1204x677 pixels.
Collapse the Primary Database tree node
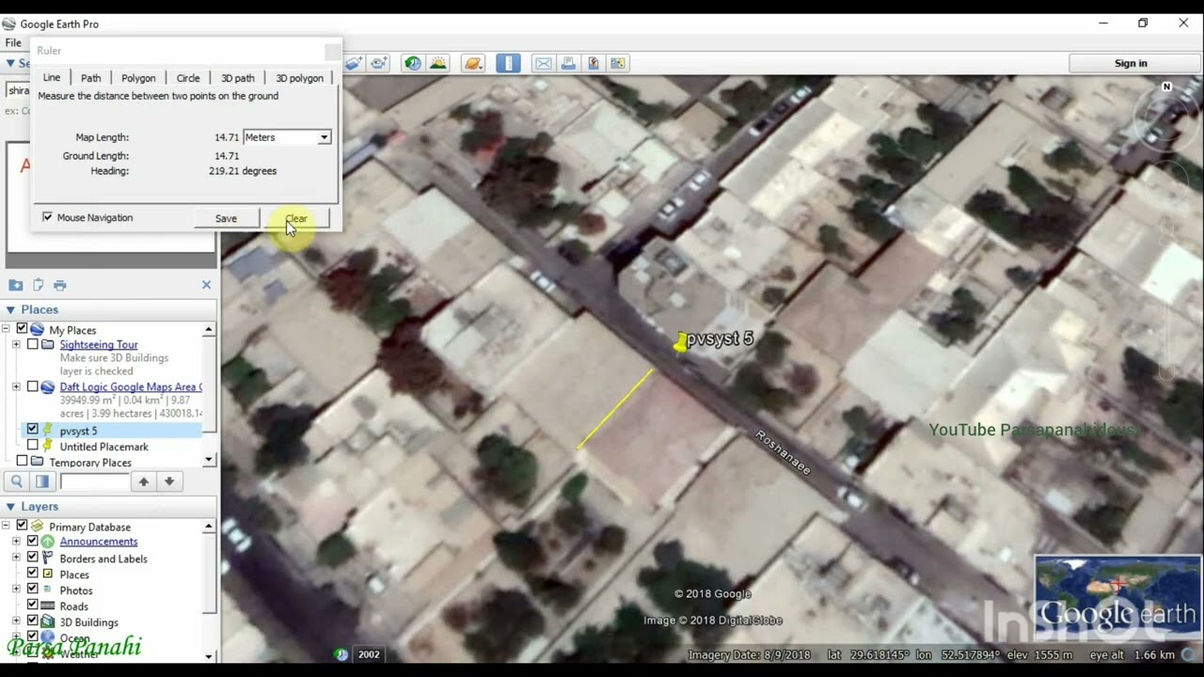[x=7, y=527]
